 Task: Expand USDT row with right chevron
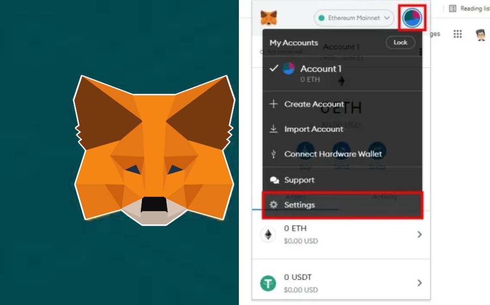tap(420, 283)
